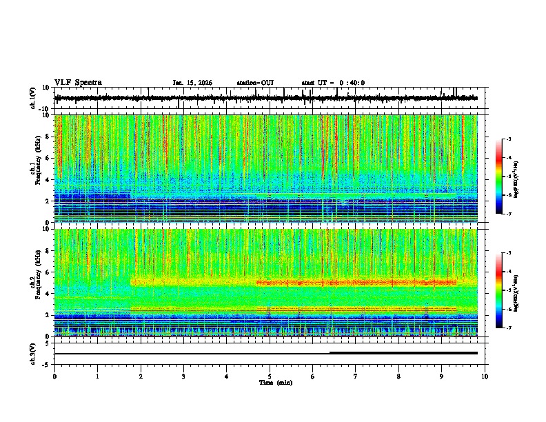Click the ch.2 Frequency (kHz) axis label

(x=37, y=274)
